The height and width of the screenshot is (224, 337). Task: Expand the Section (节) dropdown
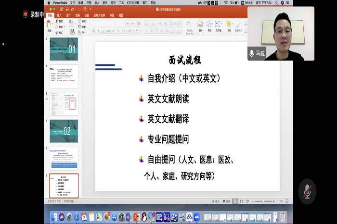coord(83,32)
